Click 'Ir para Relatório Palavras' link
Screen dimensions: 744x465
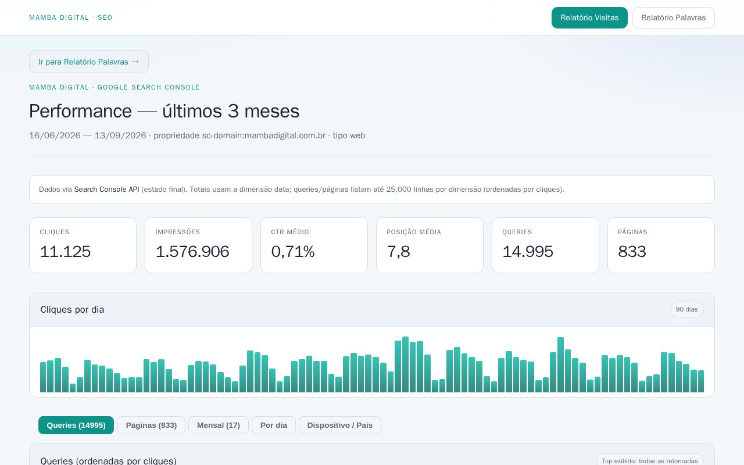89,62
